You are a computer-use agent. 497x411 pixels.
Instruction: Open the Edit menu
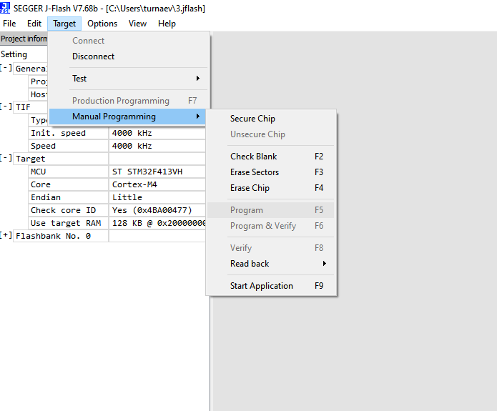click(x=34, y=24)
